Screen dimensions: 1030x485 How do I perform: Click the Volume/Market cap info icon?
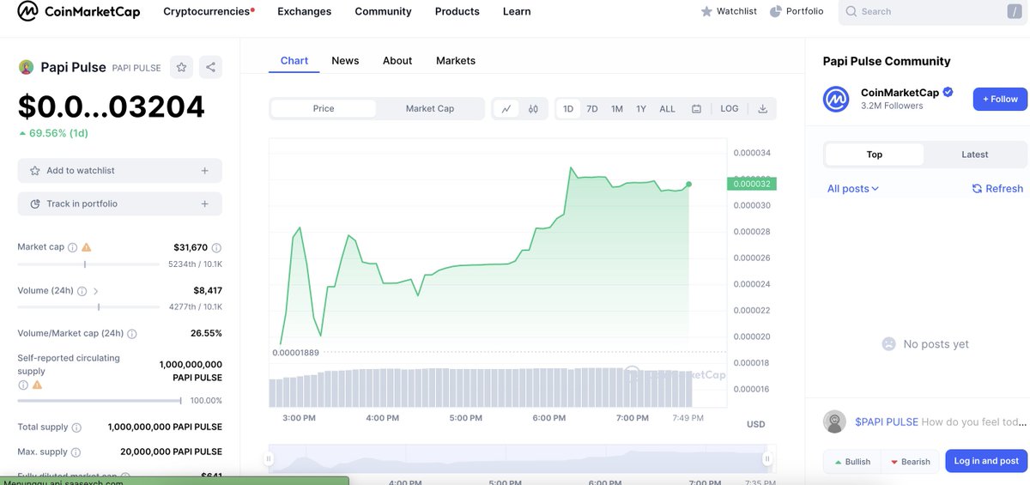coord(132,334)
